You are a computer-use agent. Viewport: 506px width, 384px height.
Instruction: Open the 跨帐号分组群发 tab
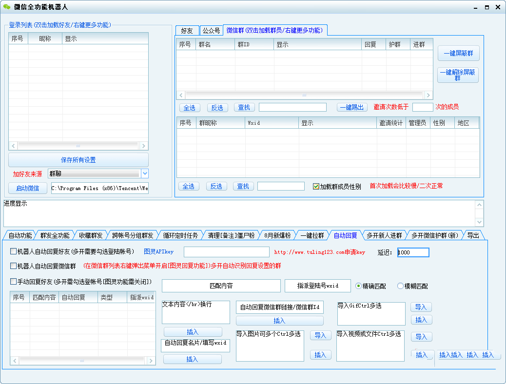coord(133,235)
